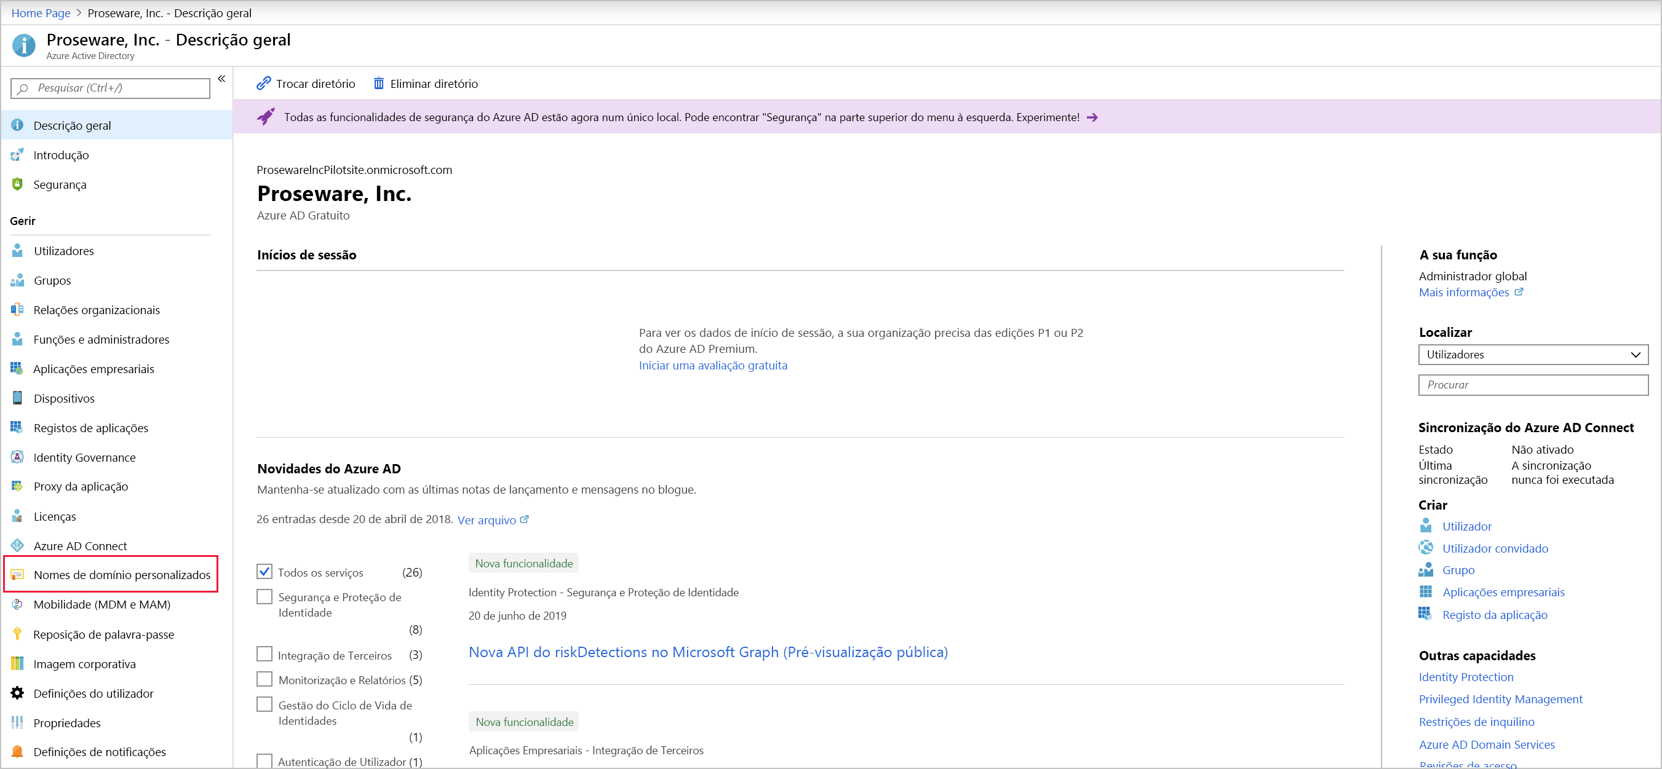The image size is (1662, 769).
Task: Click the Grupos icon in sidebar
Action: pos(17,280)
